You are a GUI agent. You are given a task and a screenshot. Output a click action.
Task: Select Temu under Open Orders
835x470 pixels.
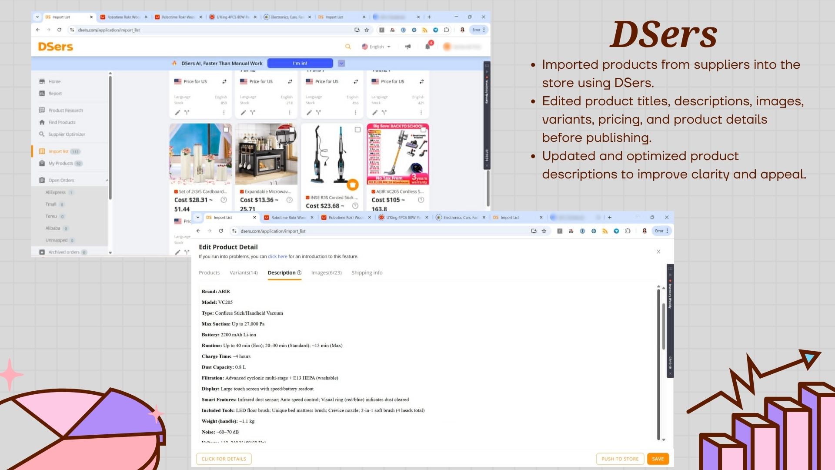click(55, 216)
